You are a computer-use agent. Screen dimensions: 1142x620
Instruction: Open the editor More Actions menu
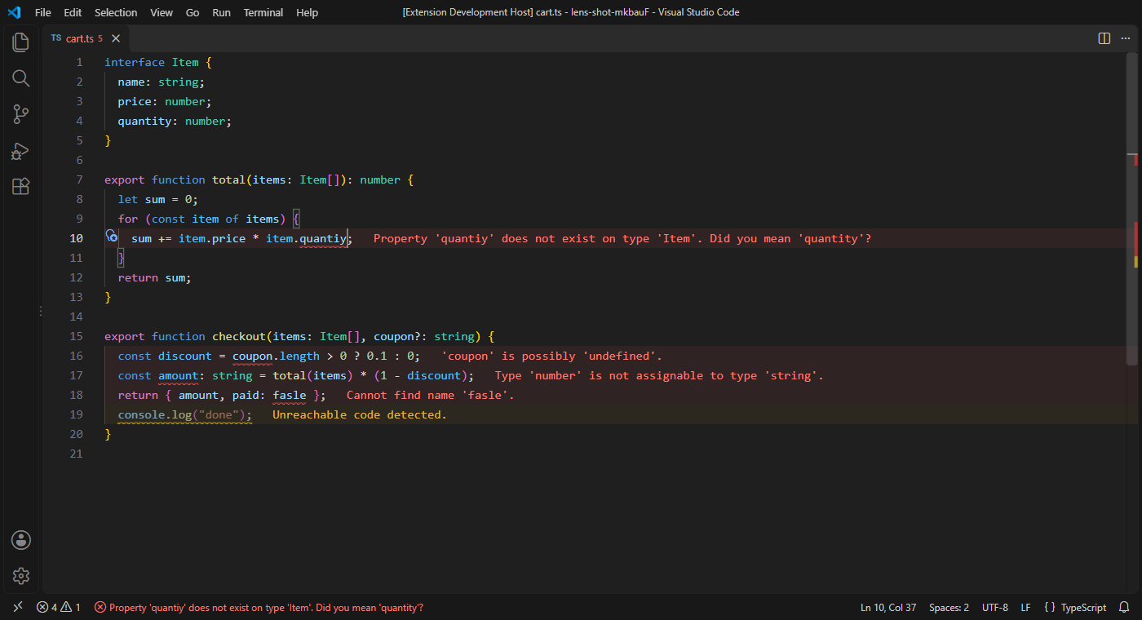pyautogui.click(x=1126, y=38)
